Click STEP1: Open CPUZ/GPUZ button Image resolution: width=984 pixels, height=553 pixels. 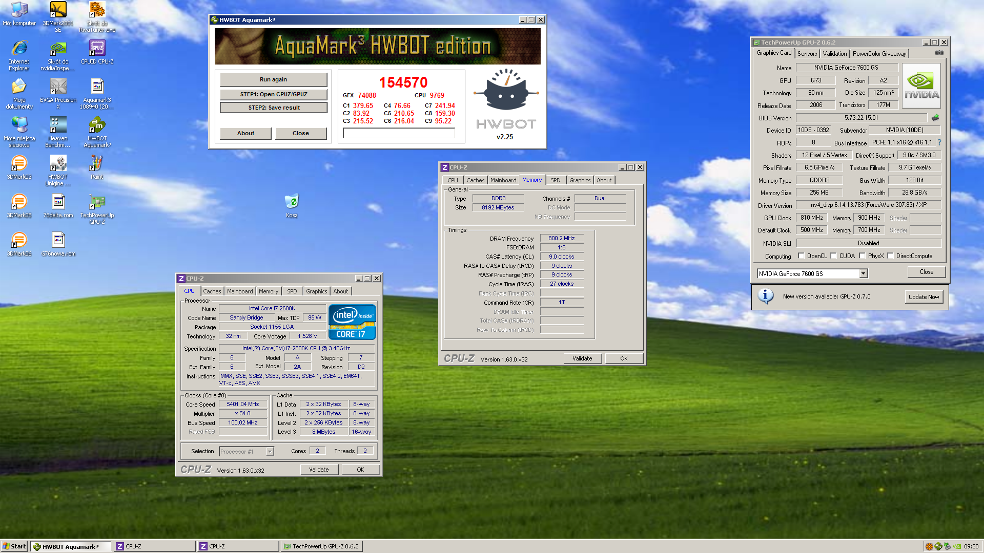point(273,94)
